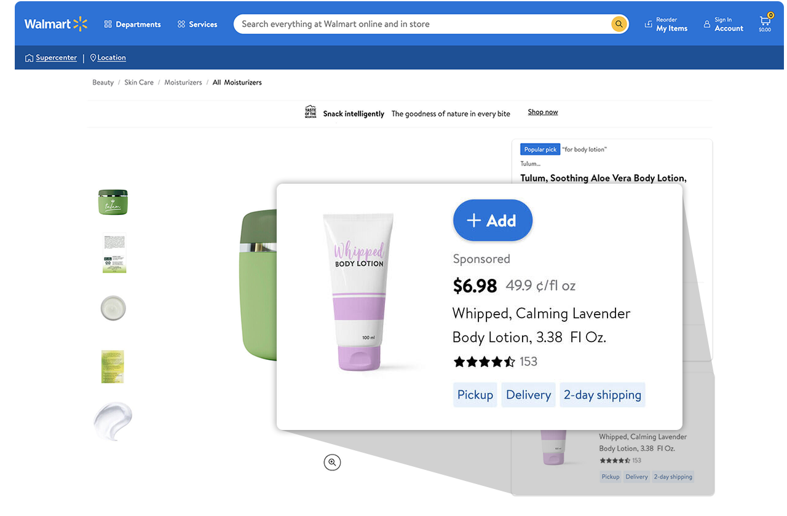Viewport: 787px width, 516px height.
Task: Open Whipped, Calming Lavender Body Lotion title
Action: pyautogui.click(x=542, y=325)
